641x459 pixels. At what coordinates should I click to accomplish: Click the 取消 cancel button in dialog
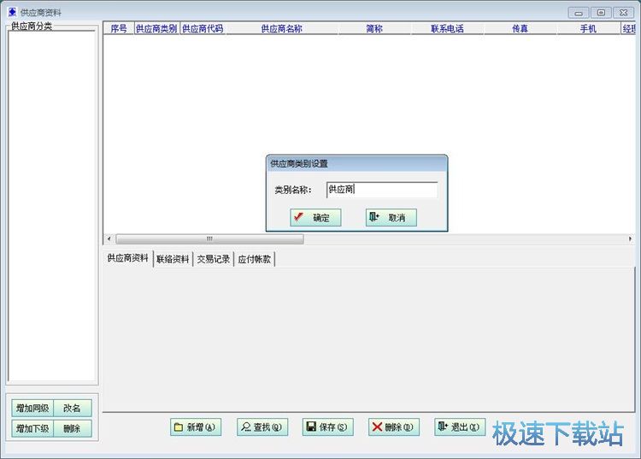(x=391, y=217)
